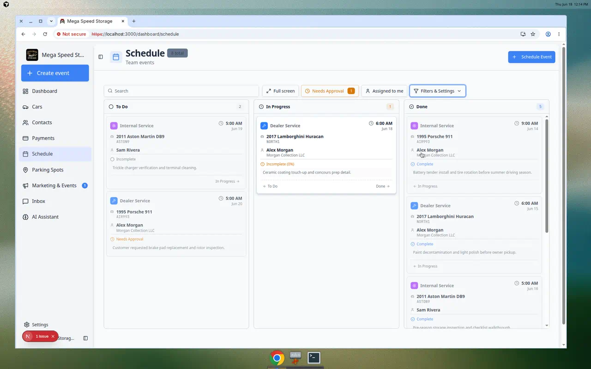Click Dealer Service icon on Done Huracan card
The width and height of the screenshot is (591, 369).
(x=414, y=206)
